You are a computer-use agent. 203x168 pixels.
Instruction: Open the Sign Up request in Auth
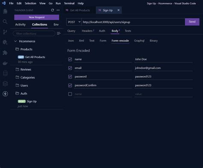tap(32, 102)
